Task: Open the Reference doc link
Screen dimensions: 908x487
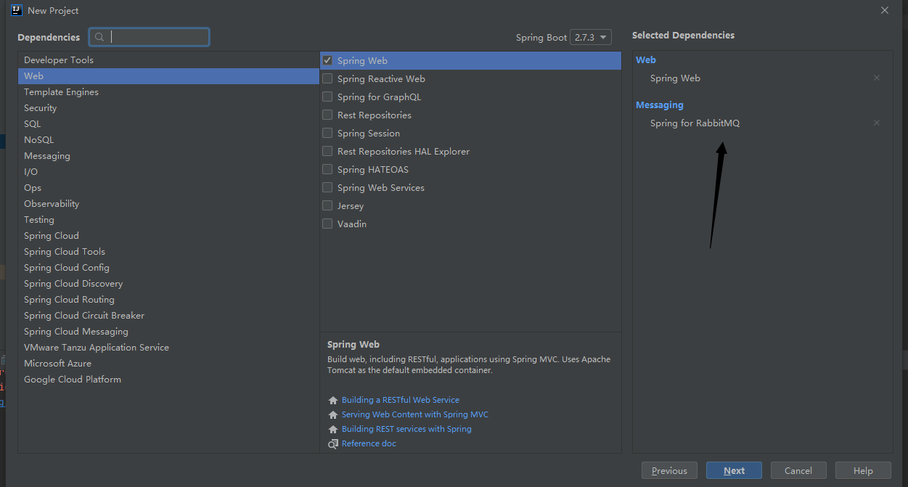Action: 369,443
